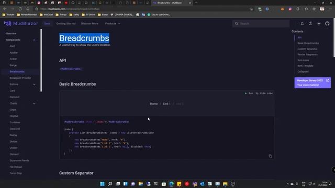Open taskbar Search icon
This screenshot has height=188, width=335.
tap(110, 184)
